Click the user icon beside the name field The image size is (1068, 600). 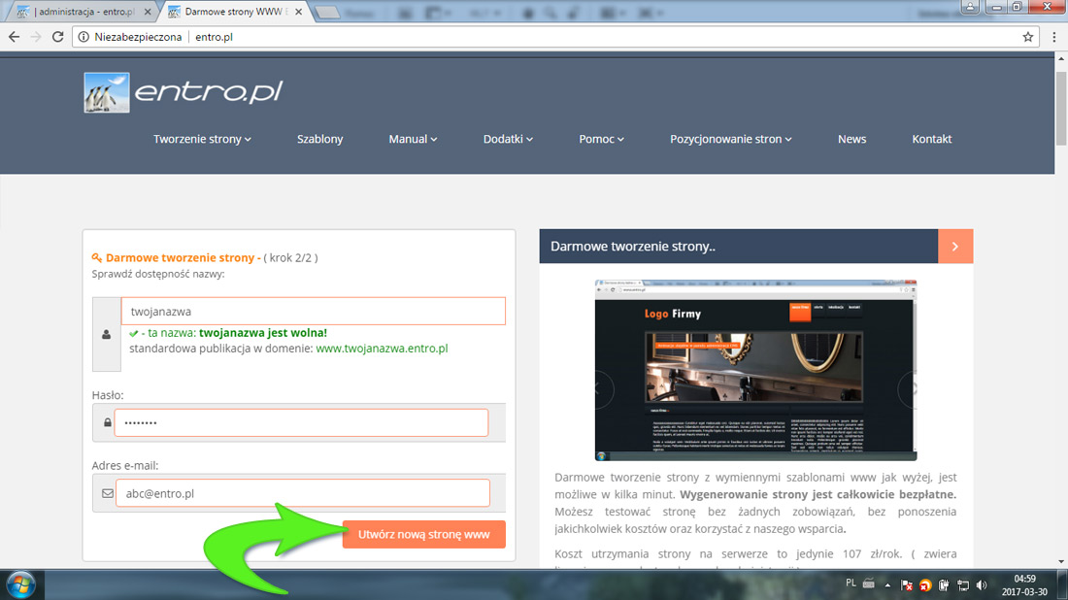click(106, 334)
